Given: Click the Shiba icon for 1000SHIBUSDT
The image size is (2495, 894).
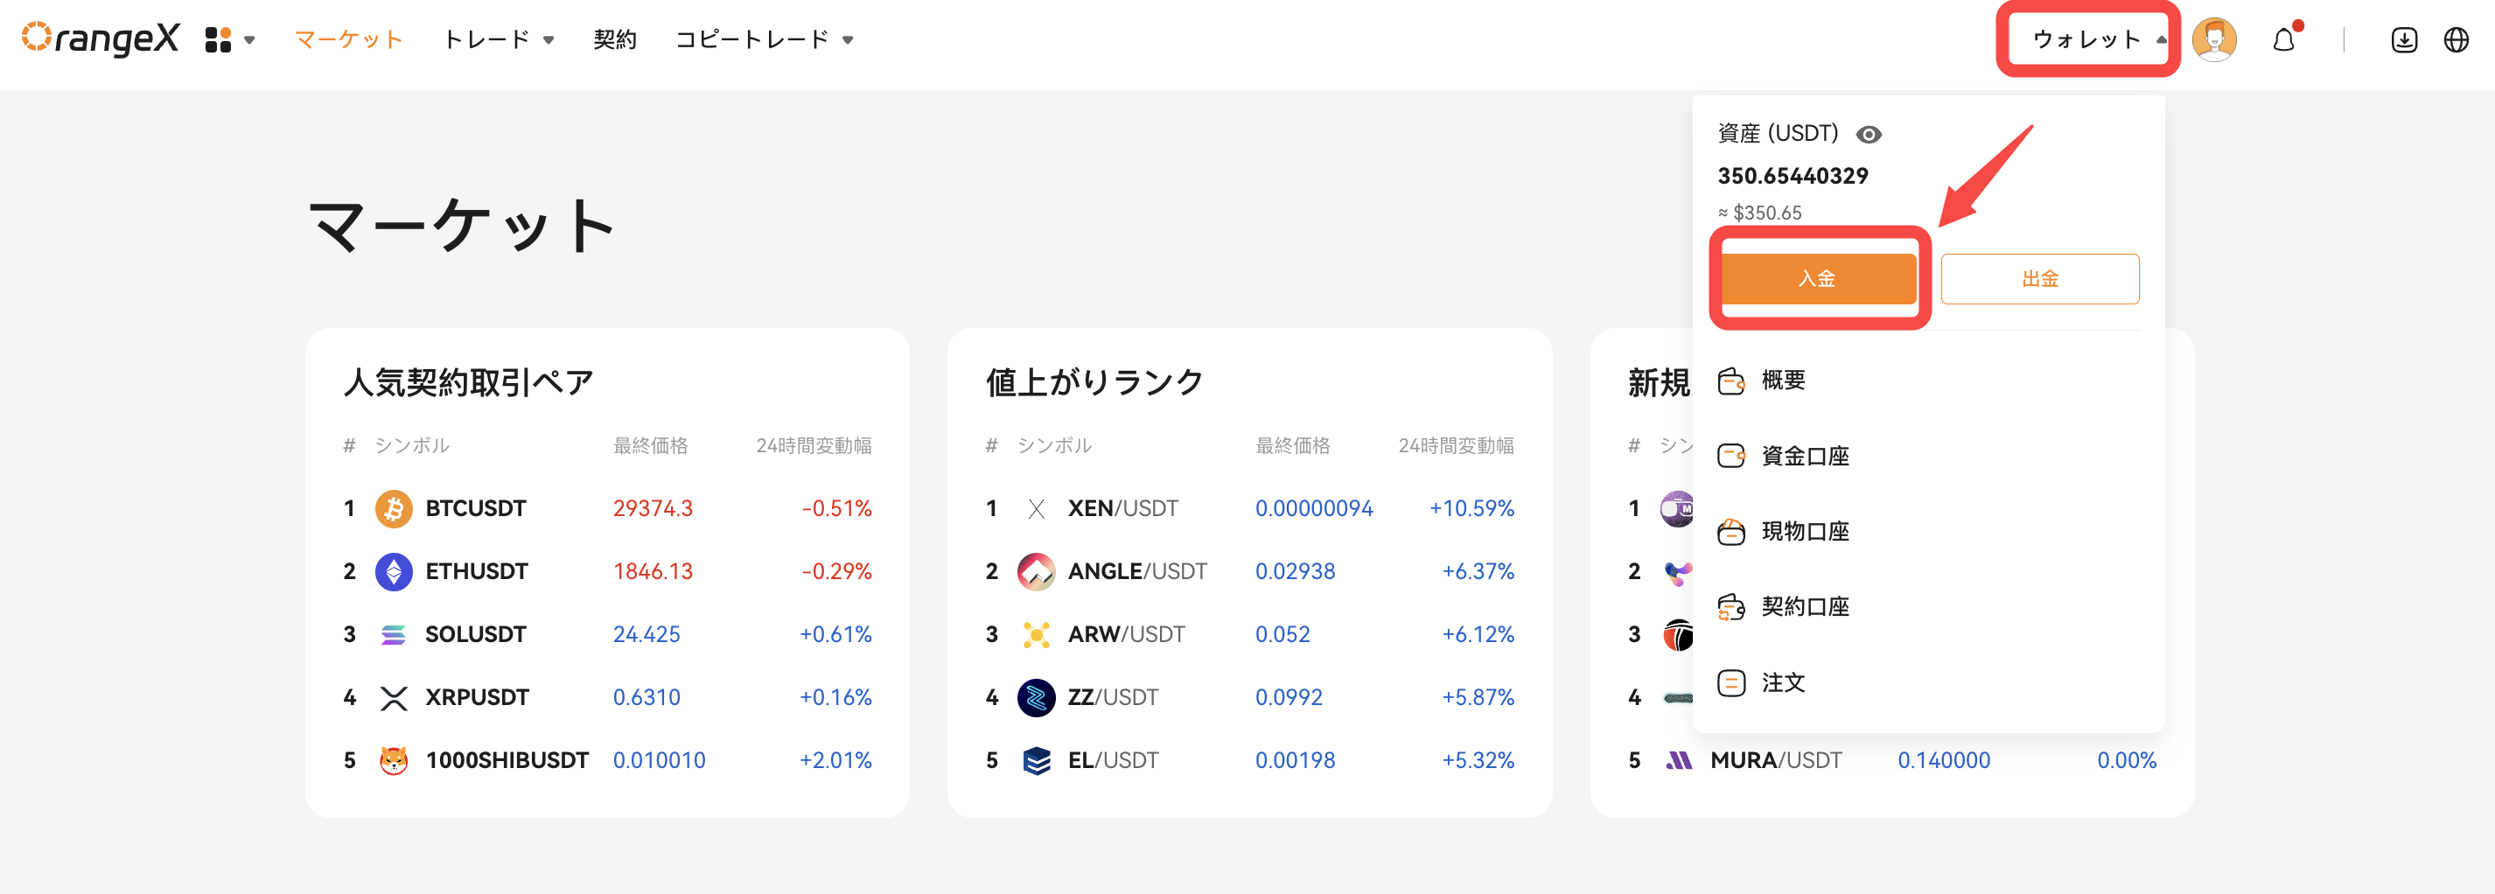Looking at the screenshot, I should tap(394, 760).
